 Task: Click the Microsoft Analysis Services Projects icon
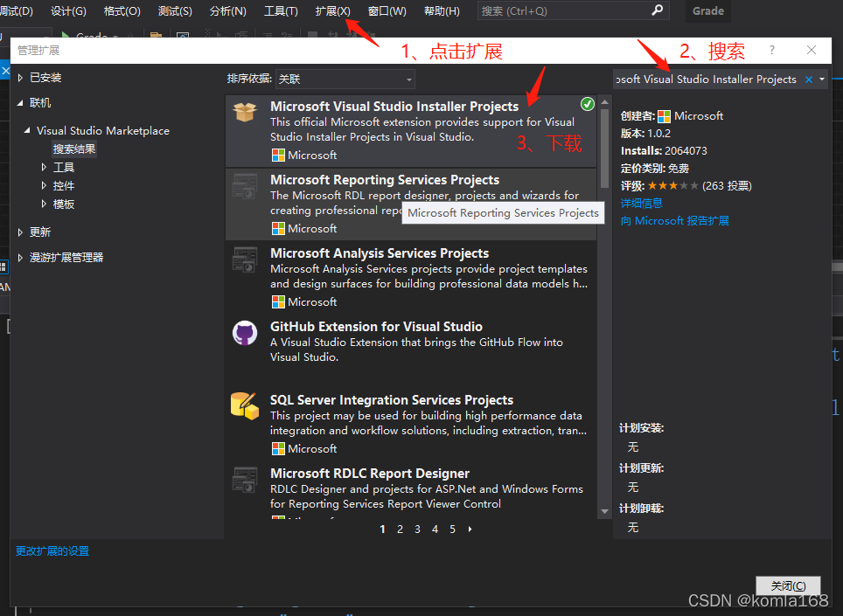pos(245,260)
